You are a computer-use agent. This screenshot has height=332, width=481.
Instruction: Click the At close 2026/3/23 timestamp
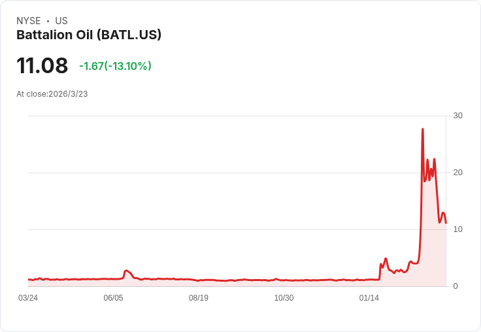pos(52,93)
